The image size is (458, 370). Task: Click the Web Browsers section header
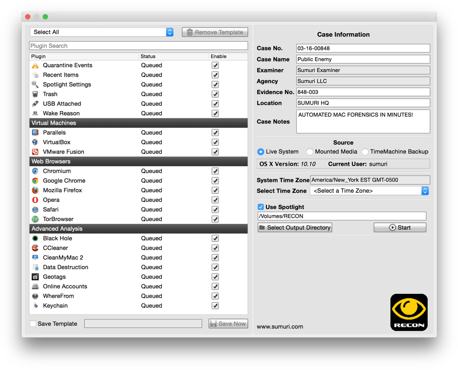(139, 161)
